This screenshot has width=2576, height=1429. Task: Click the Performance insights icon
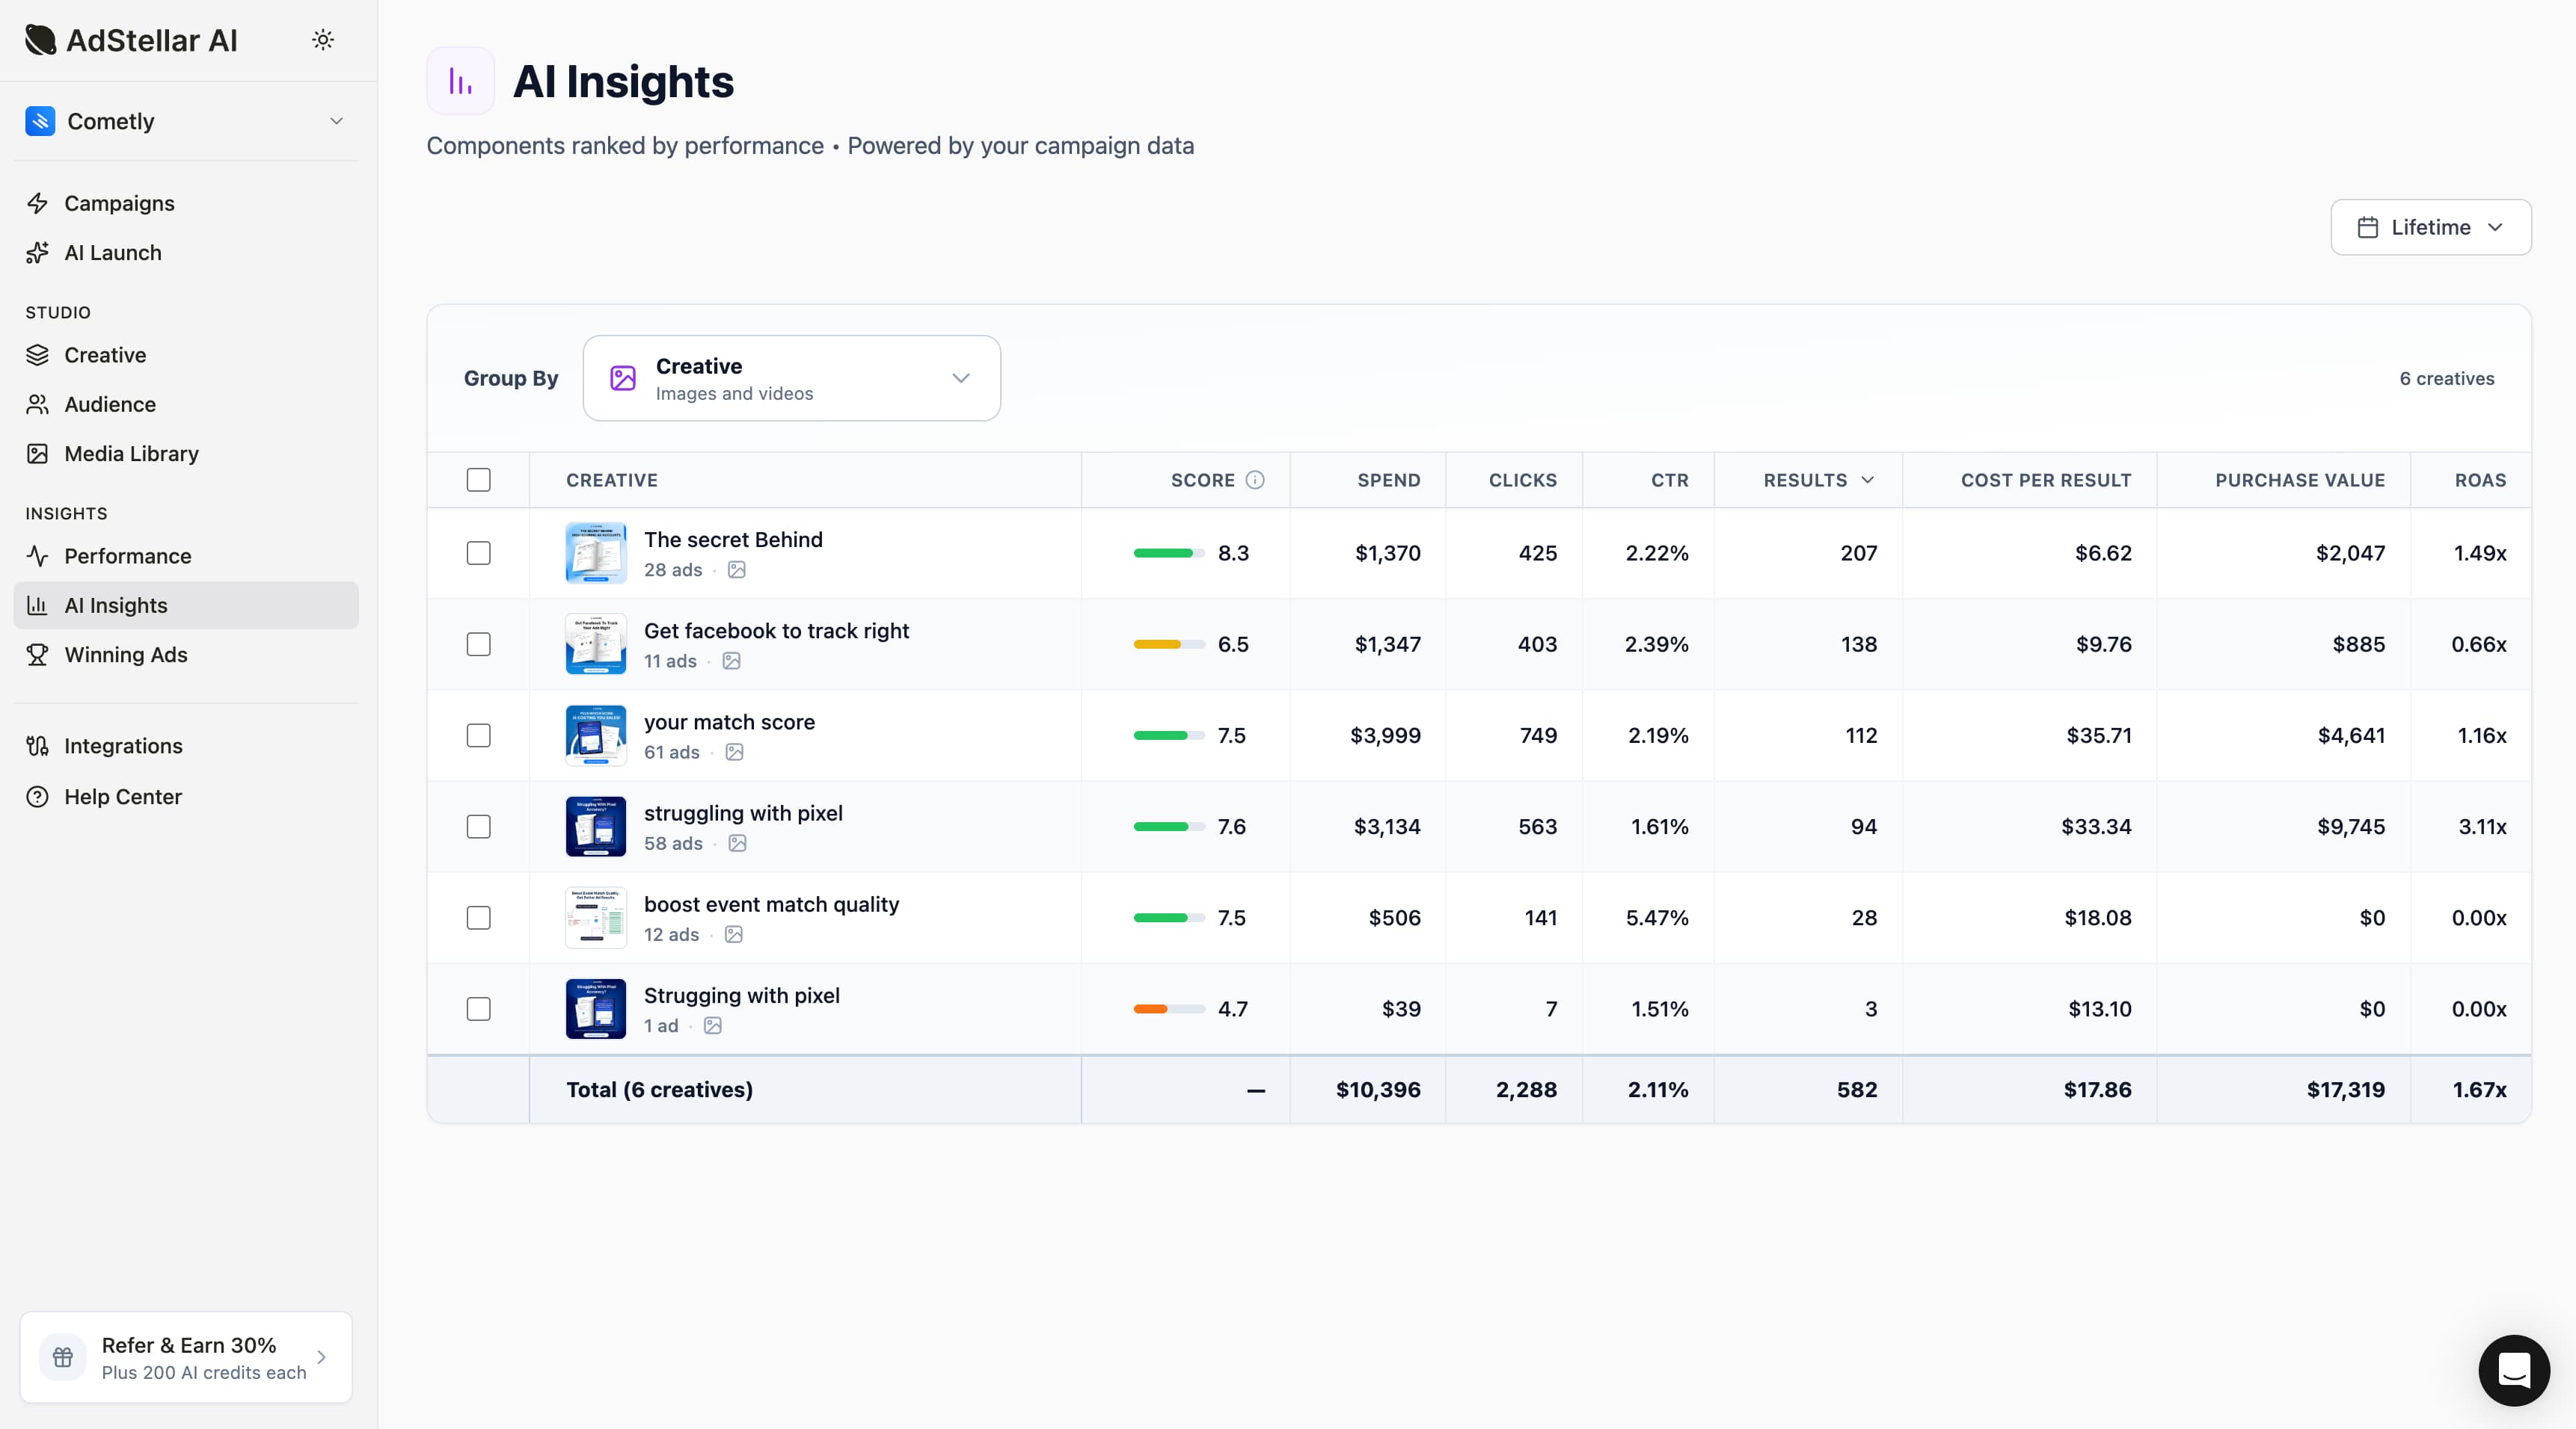(38, 555)
